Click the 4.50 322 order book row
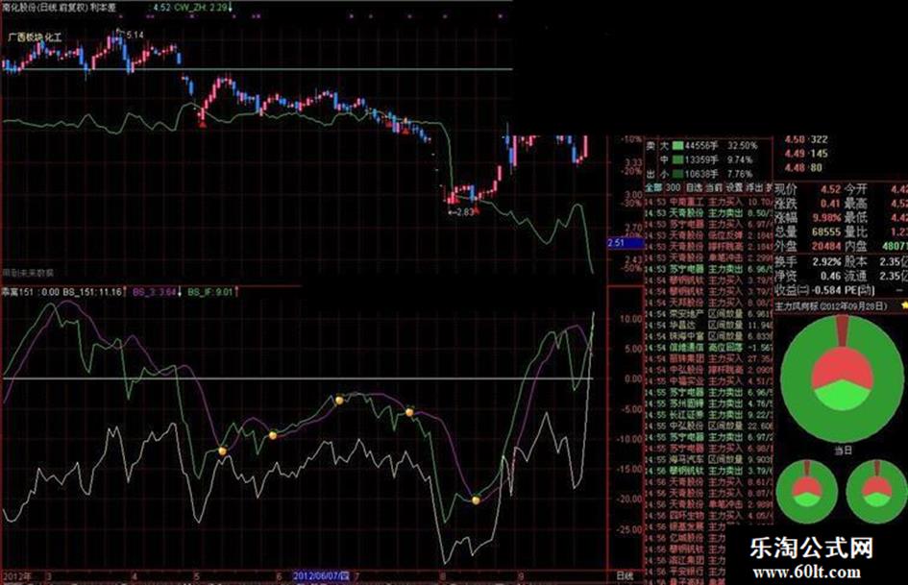908x585 pixels. click(x=806, y=139)
